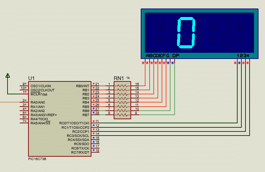Image resolution: width=265 pixels, height=172 pixels.
Task: Click the RA2/AN2 pin label
Action: pos(38,111)
